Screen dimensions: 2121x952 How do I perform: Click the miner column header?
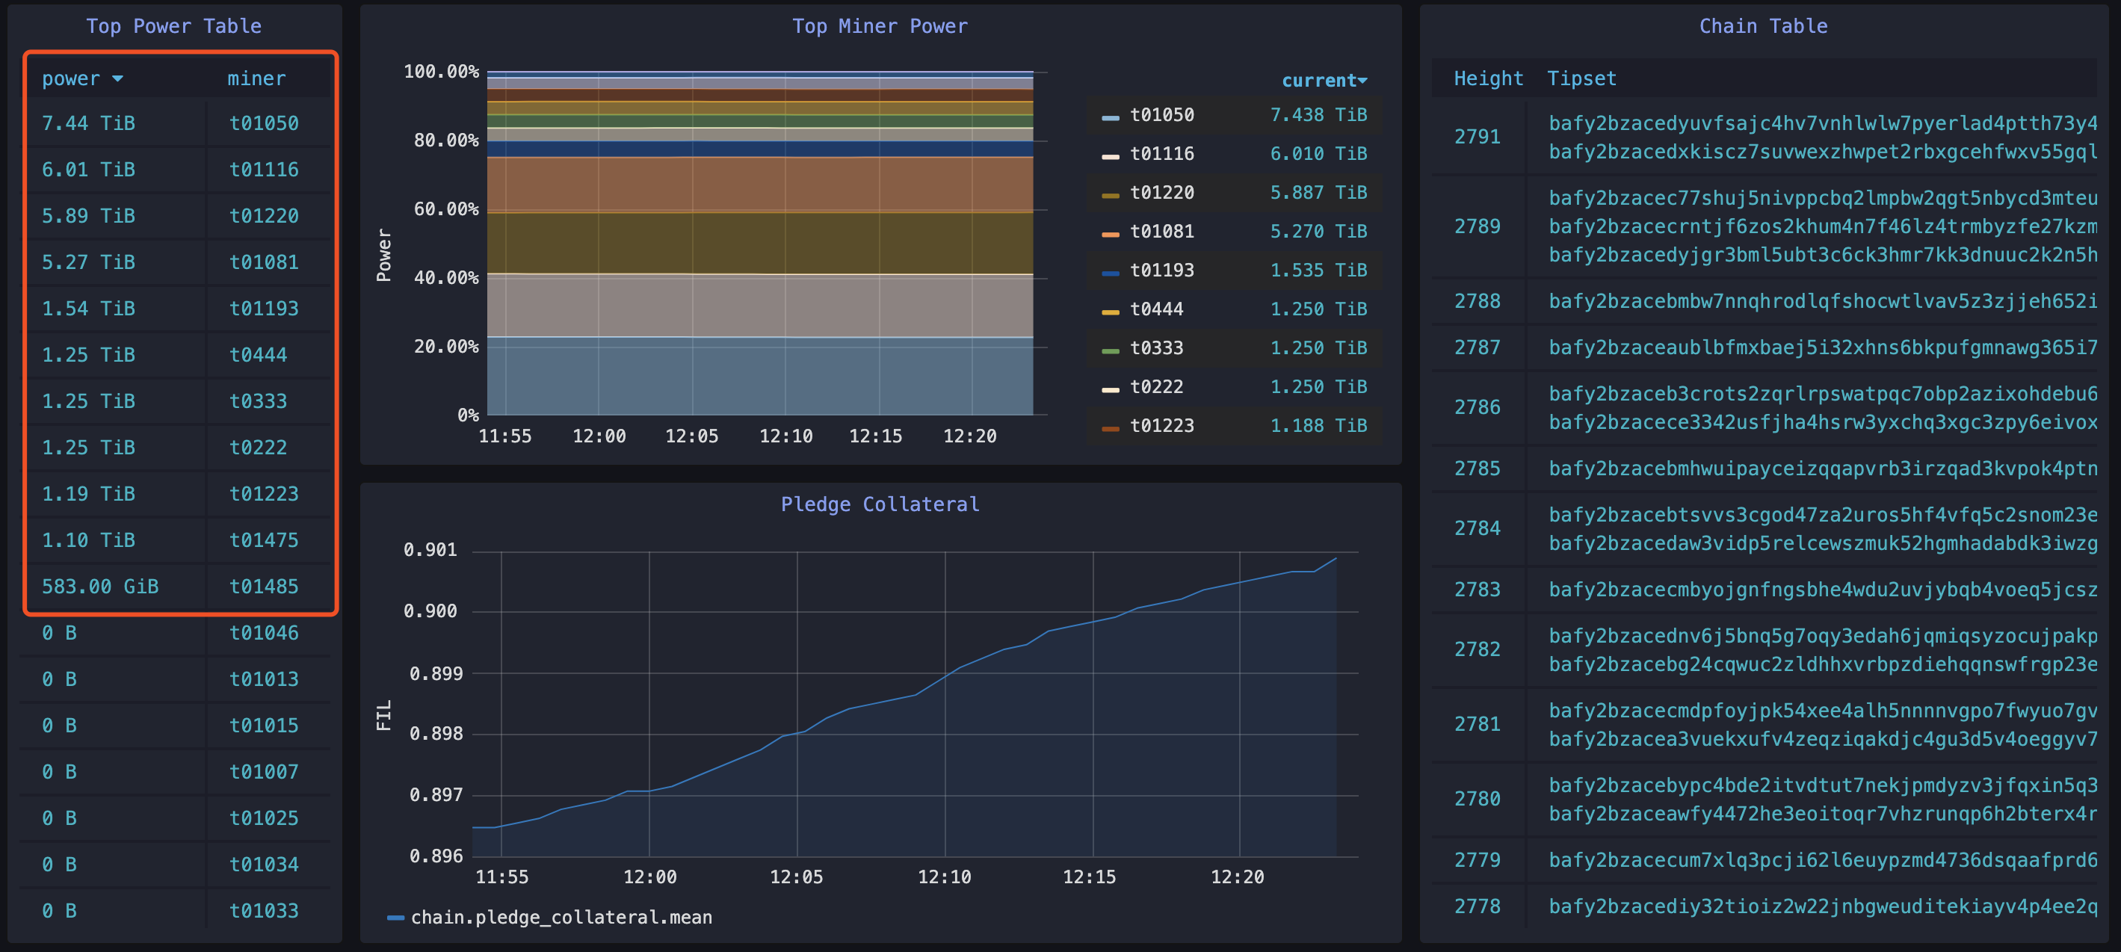click(x=256, y=78)
